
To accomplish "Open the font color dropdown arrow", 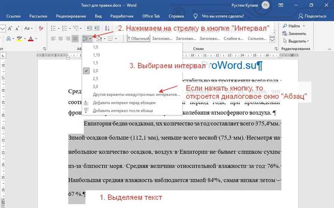I will tap(37, 39).
